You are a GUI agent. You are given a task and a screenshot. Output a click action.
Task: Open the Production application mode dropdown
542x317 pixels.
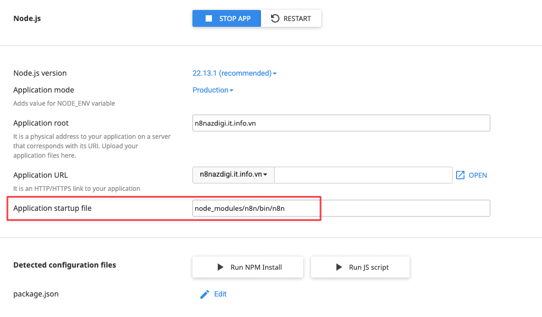(x=212, y=90)
